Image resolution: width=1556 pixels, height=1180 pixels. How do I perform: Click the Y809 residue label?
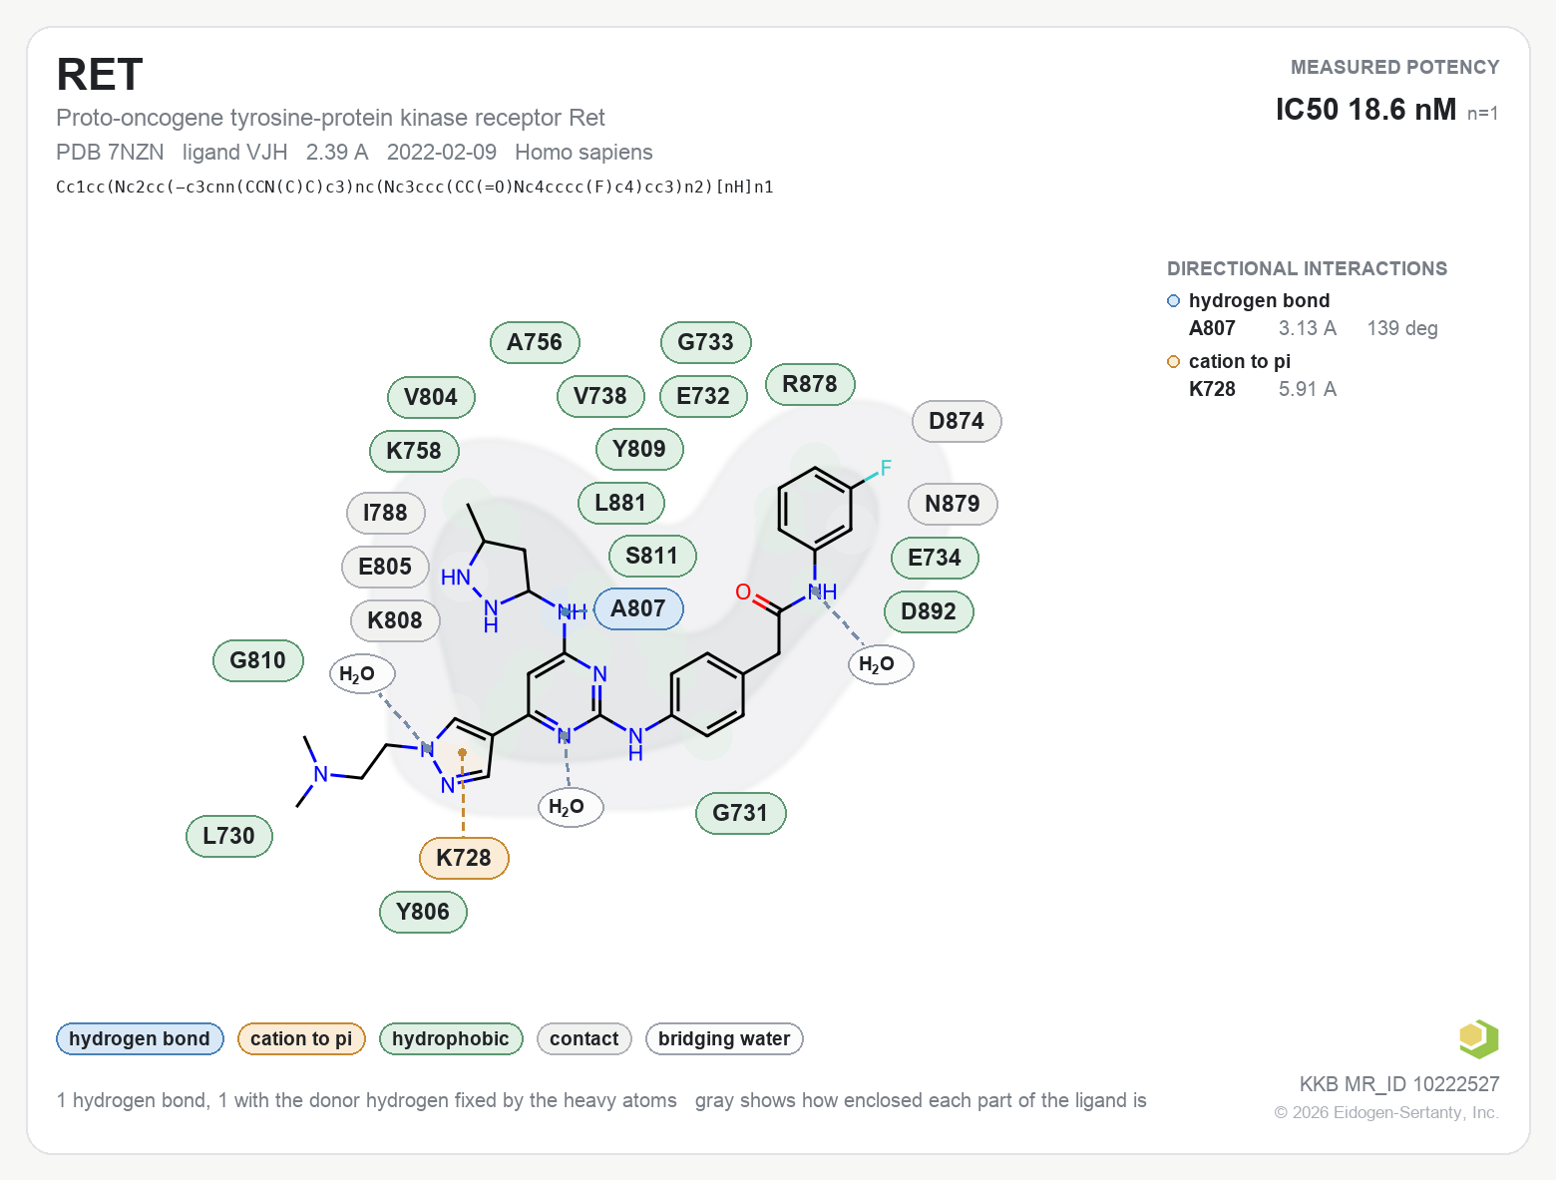[639, 449]
